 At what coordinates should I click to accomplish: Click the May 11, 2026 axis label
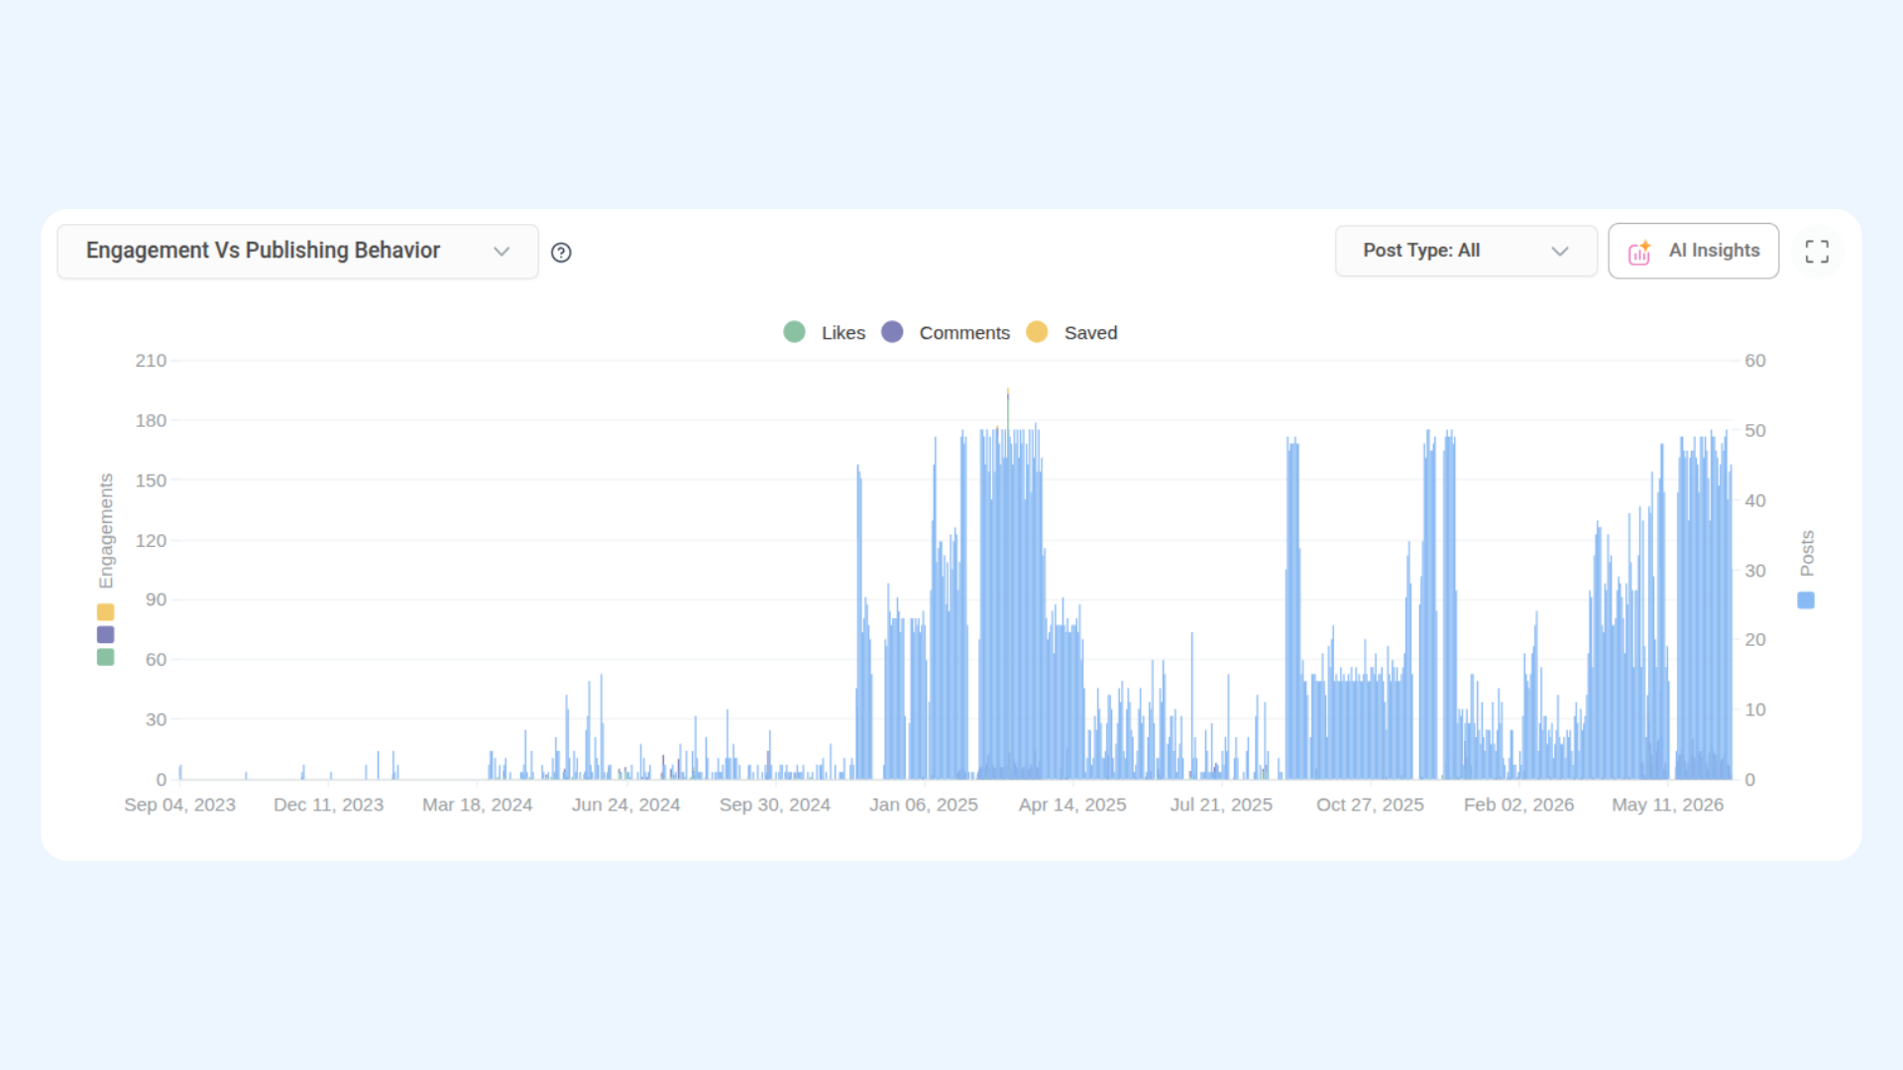(x=1667, y=805)
